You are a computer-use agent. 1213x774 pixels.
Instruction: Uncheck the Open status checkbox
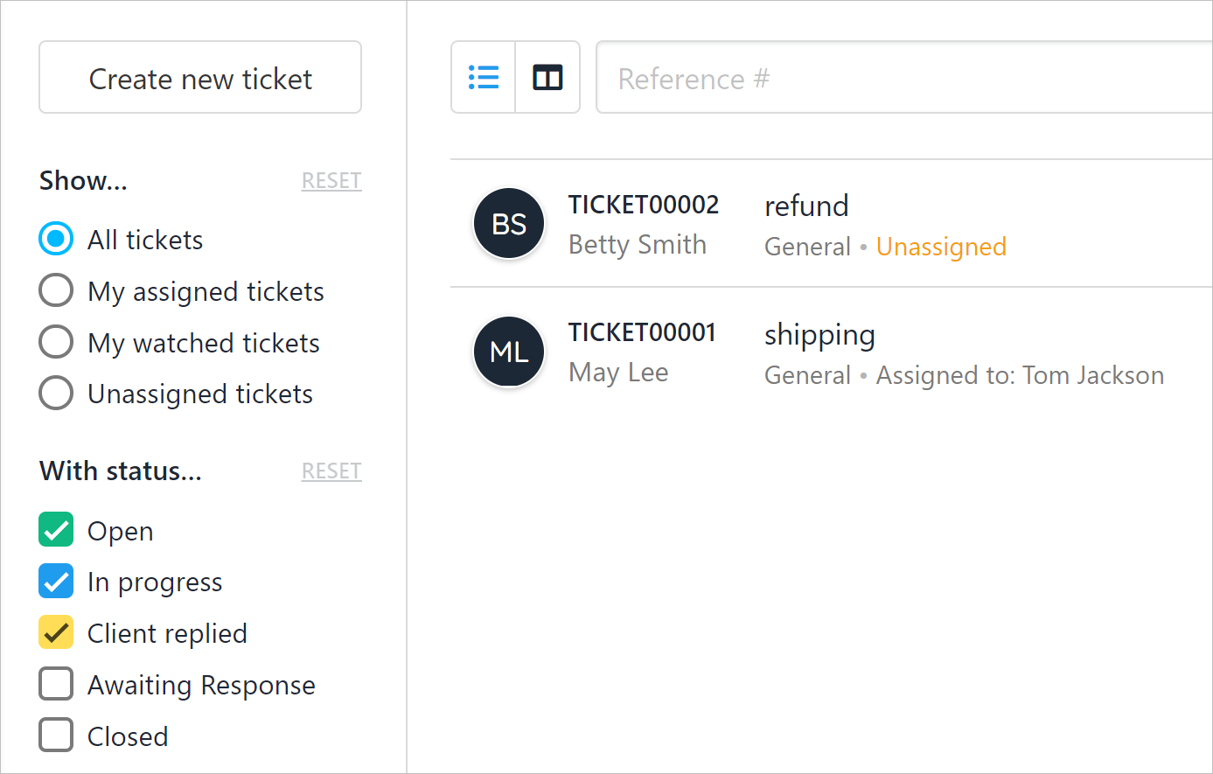56,530
